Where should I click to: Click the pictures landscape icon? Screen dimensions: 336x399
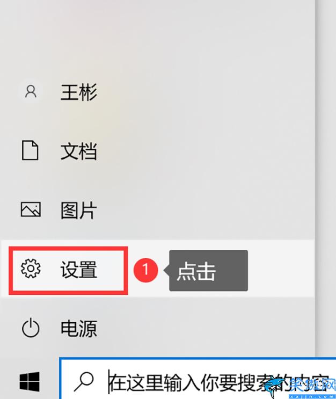click(x=31, y=209)
